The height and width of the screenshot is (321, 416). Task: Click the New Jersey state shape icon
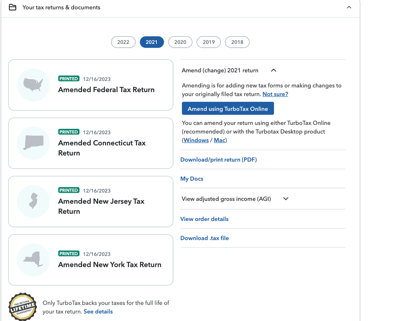point(33,201)
